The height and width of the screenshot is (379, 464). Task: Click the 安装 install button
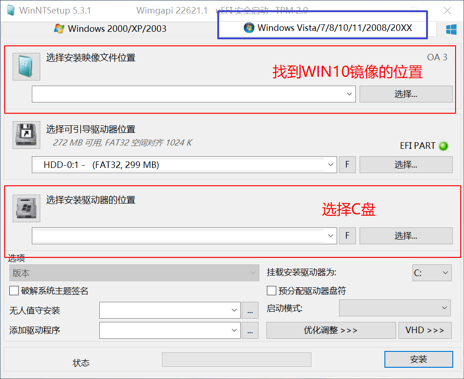419,359
